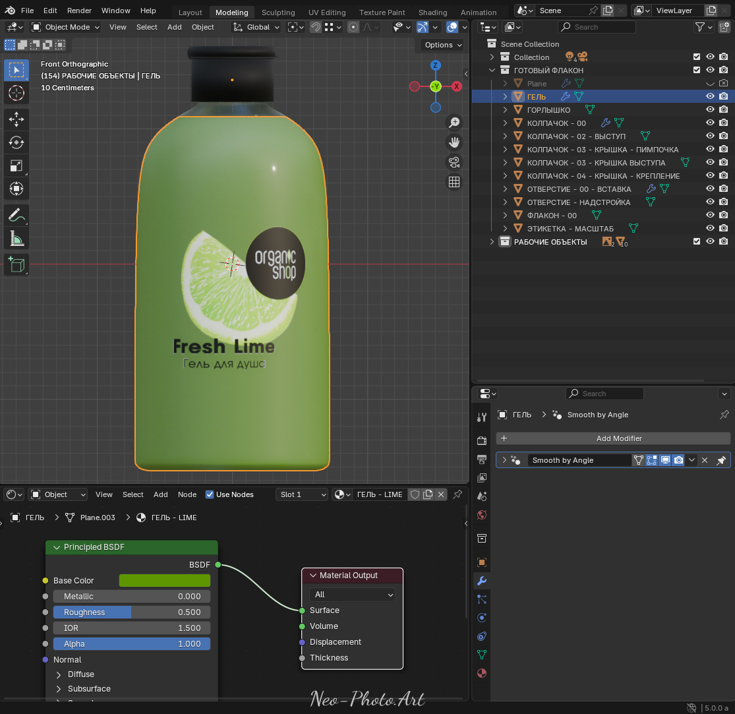Open the World properties tab
The image size is (735, 714).
(481, 515)
